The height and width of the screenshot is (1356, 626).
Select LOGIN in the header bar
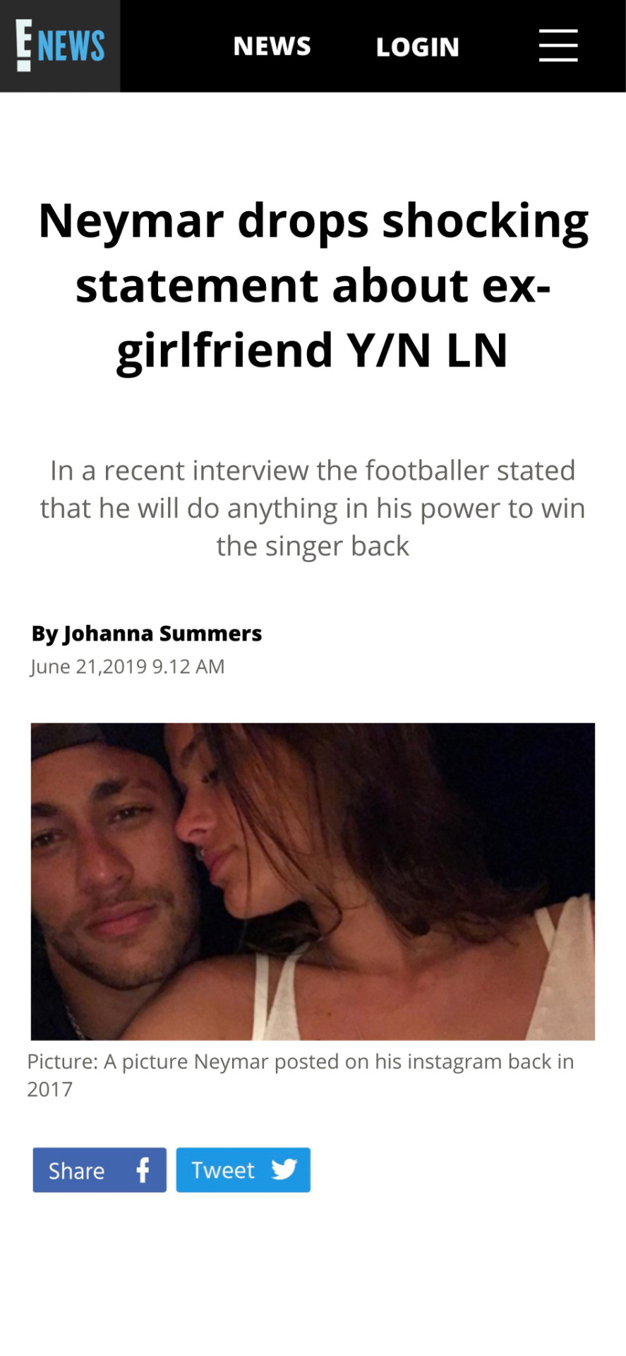click(x=417, y=47)
